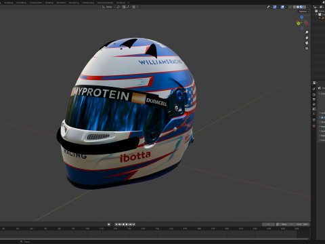This screenshot has width=325, height=244.
Task: Click the negative X axis gizmo handle
Action: pyautogui.click(x=306, y=23)
